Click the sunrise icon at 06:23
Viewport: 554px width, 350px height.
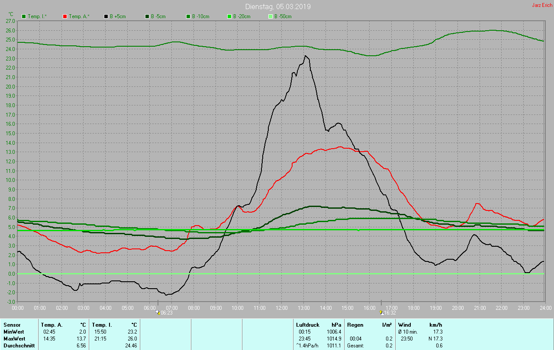pyautogui.click(x=158, y=312)
